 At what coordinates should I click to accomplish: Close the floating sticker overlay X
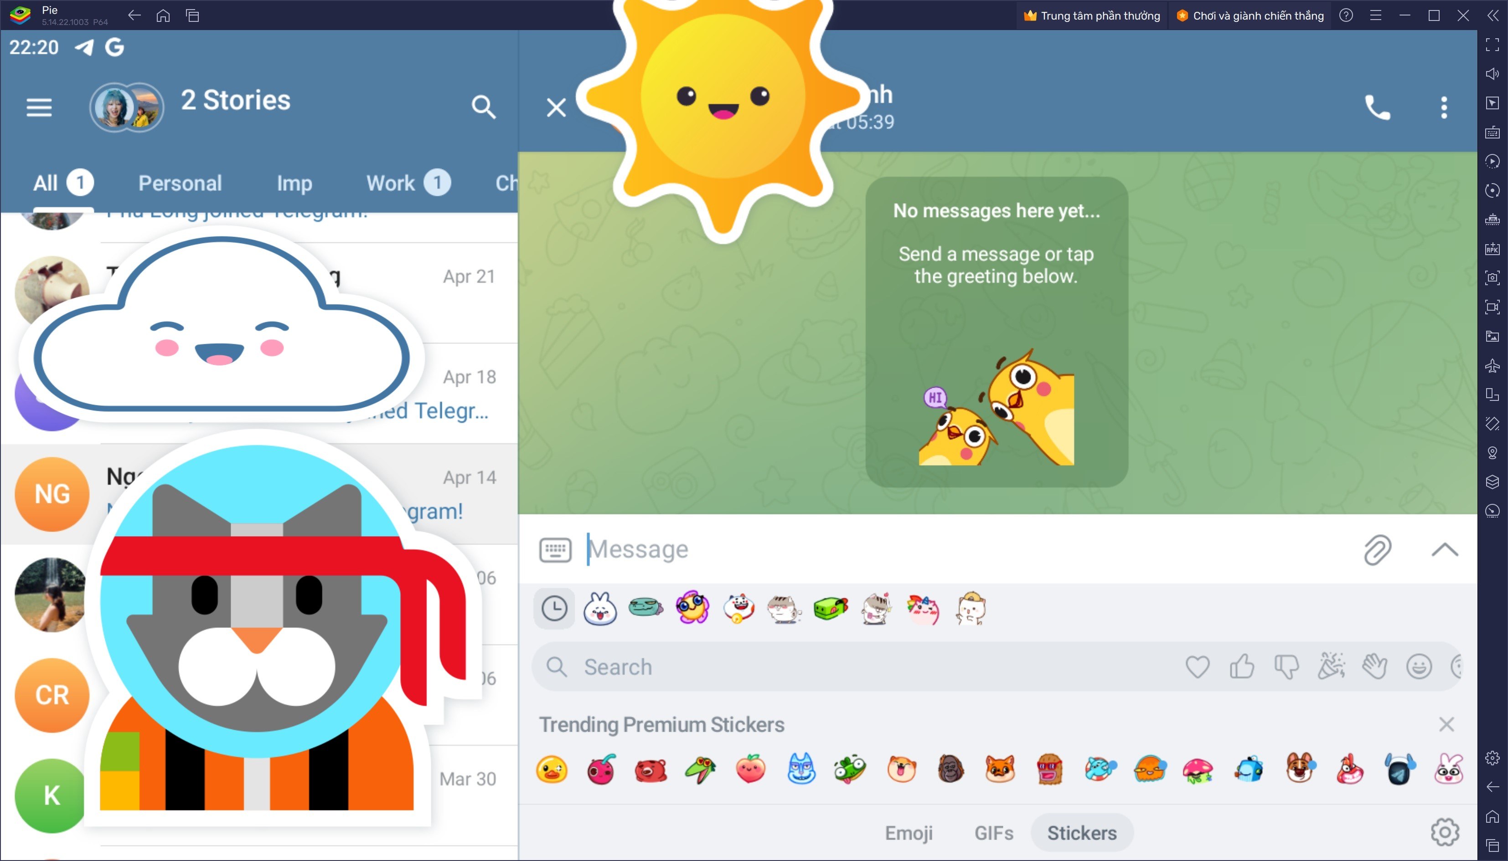click(554, 107)
